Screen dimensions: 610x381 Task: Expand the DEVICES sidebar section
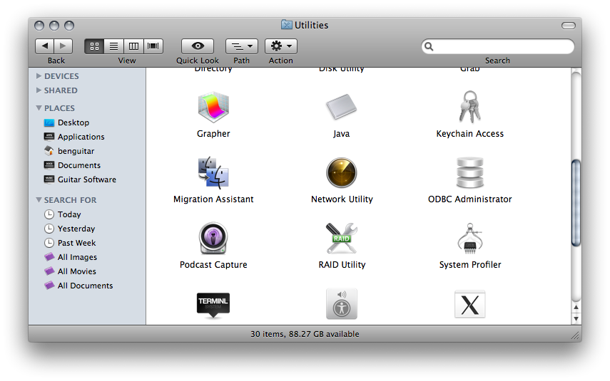[x=39, y=75]
